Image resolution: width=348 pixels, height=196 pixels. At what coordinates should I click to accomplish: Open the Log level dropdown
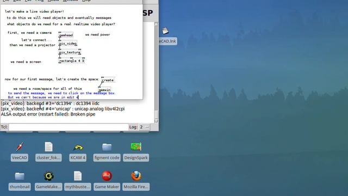[x=144, y=127]
